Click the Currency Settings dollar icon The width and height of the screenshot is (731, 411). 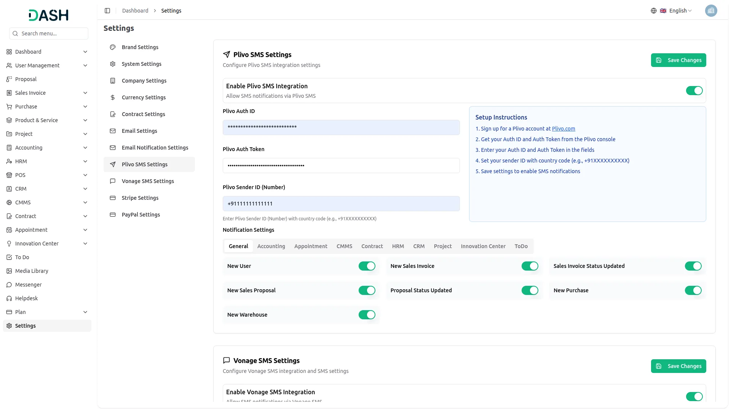coord(113,97)
